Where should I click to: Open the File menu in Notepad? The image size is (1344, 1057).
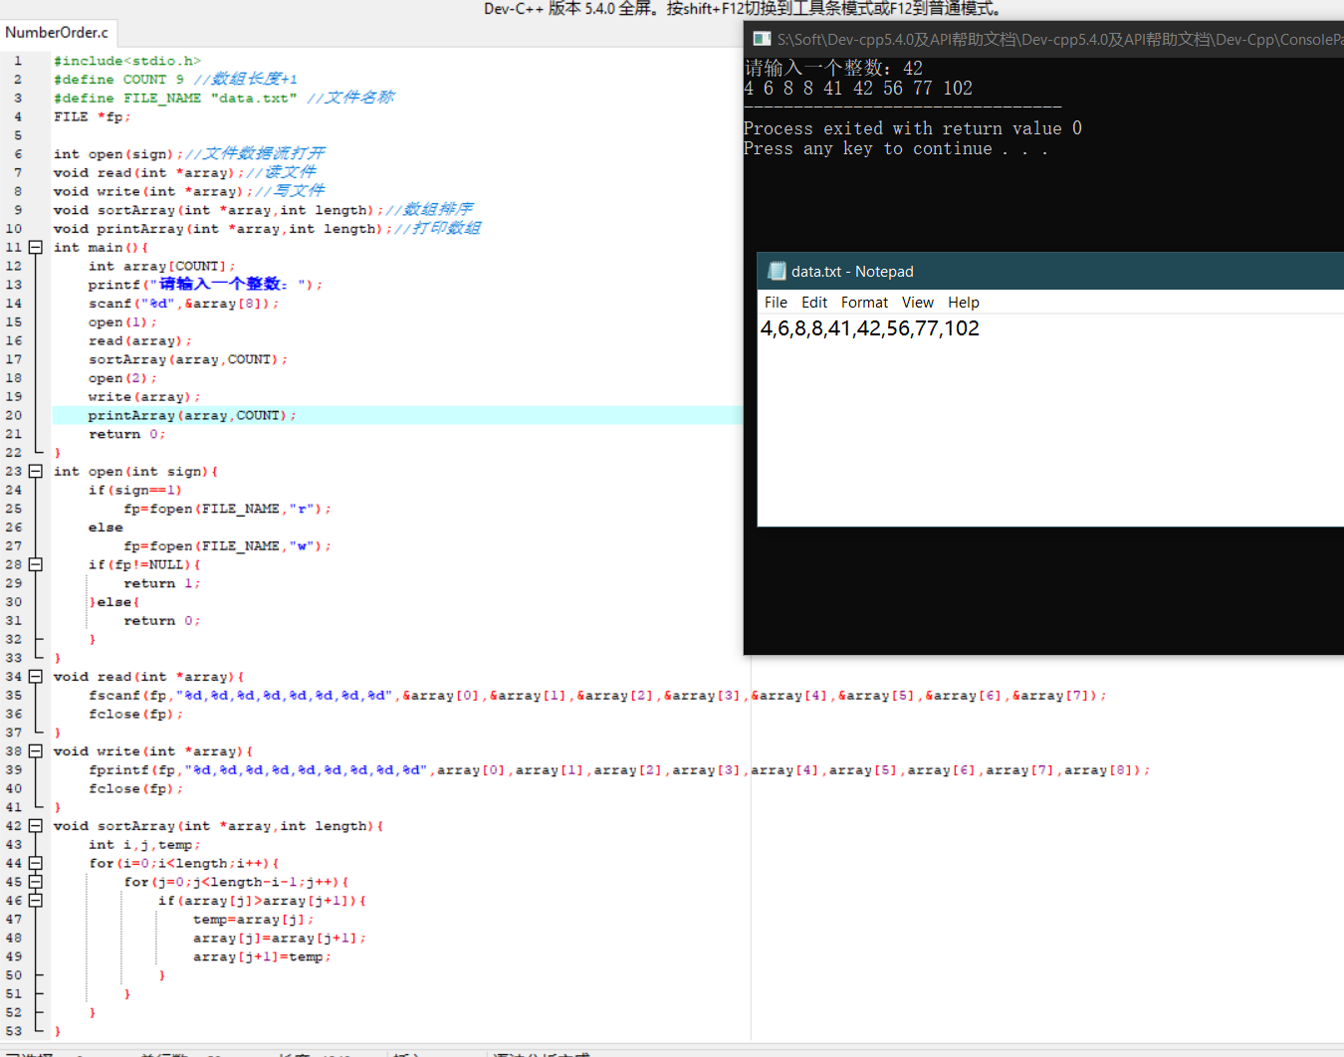point(776,303)
